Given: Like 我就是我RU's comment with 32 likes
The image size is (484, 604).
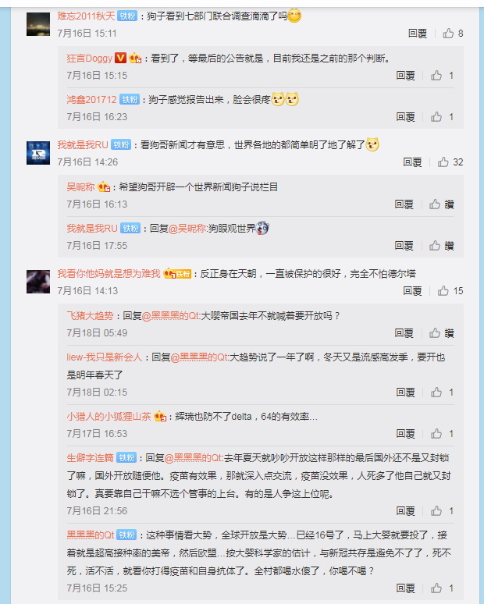Looking at the screenshot, I should pyautogui.click(x=443, y=162).
